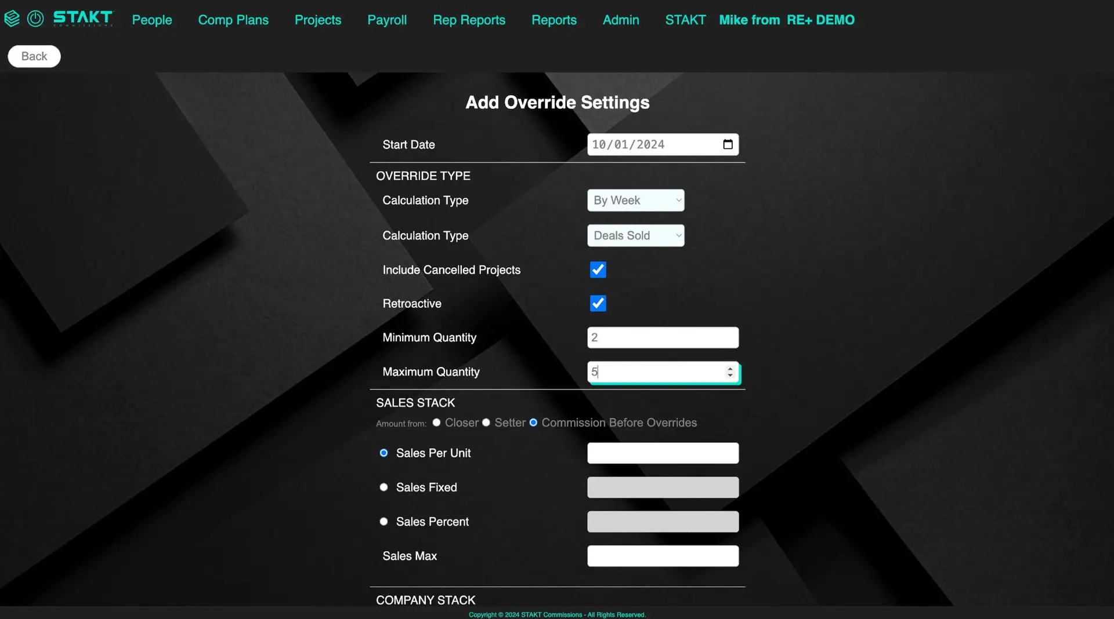Uncheck Include Cancelled Projects
This screenshot has width=1114, height=619.
(x=598, y=270)
